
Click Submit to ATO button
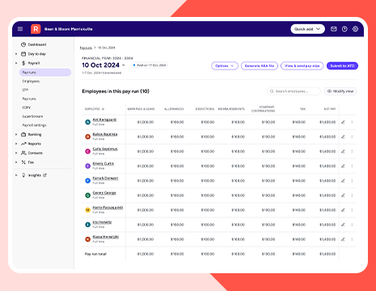(342, 65)
